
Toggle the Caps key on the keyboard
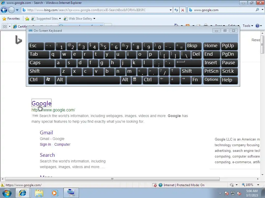point(41,63)
